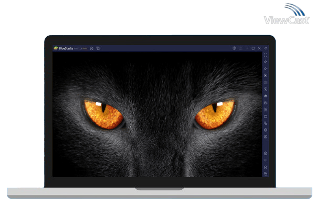The height and width of the screenshot is (217, 316).
Task: Open the dimmed keyboard game controls icon
Action: click(x=266, y=82)
